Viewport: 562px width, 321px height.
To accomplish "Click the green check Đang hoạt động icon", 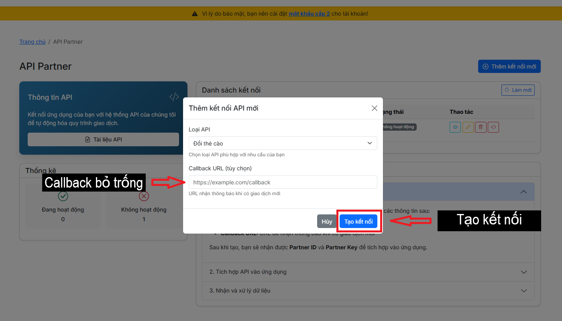I will 63,196.
